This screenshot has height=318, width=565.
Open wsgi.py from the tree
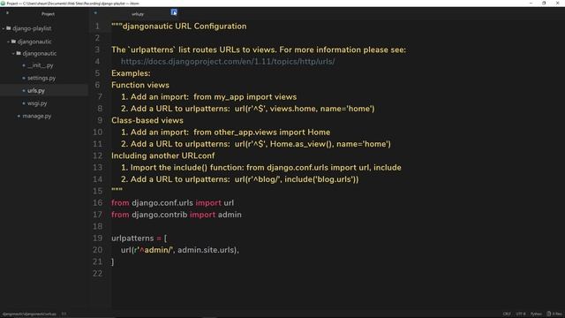[37, 103]
